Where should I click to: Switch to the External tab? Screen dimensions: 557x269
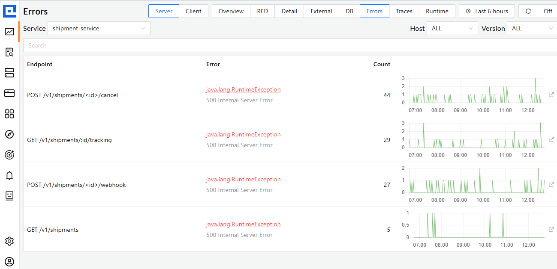[322, 11]
